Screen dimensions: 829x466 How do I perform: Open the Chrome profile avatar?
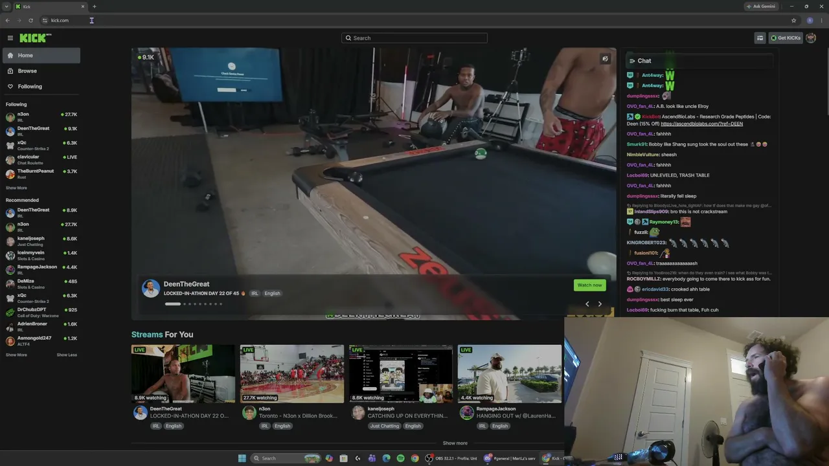pyautogui.click(x=810, y=20)
